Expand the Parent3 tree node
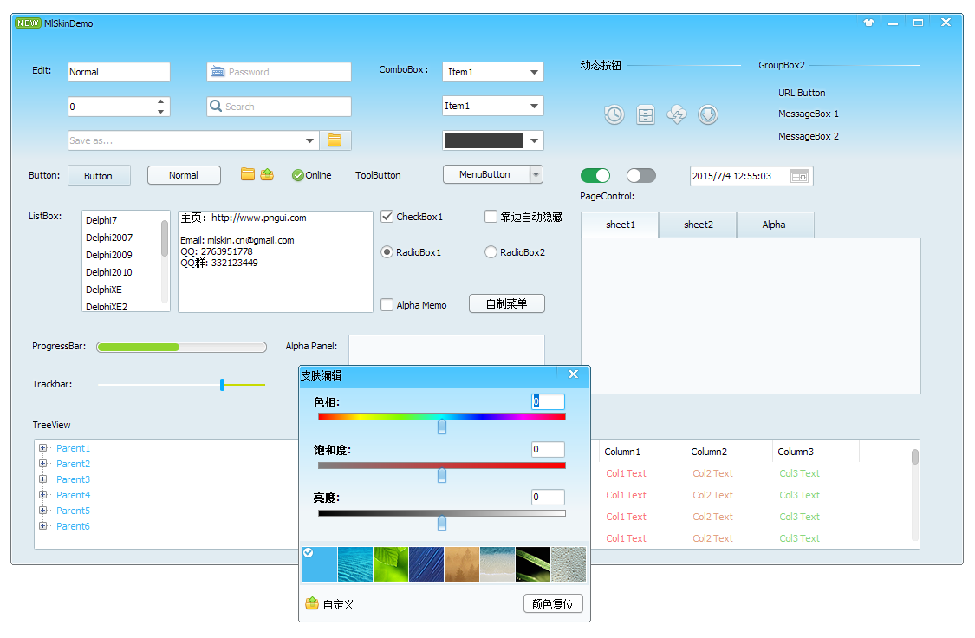 tap(43, 479)
